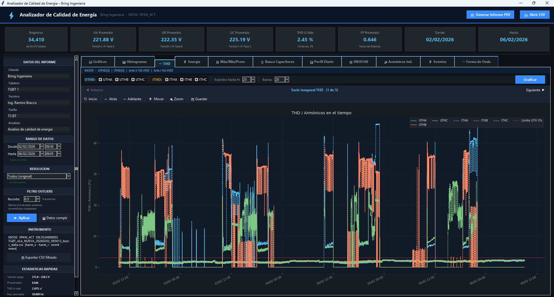
Task: Switch to the Banco Capacitores tab
Action: coord(277,62)
